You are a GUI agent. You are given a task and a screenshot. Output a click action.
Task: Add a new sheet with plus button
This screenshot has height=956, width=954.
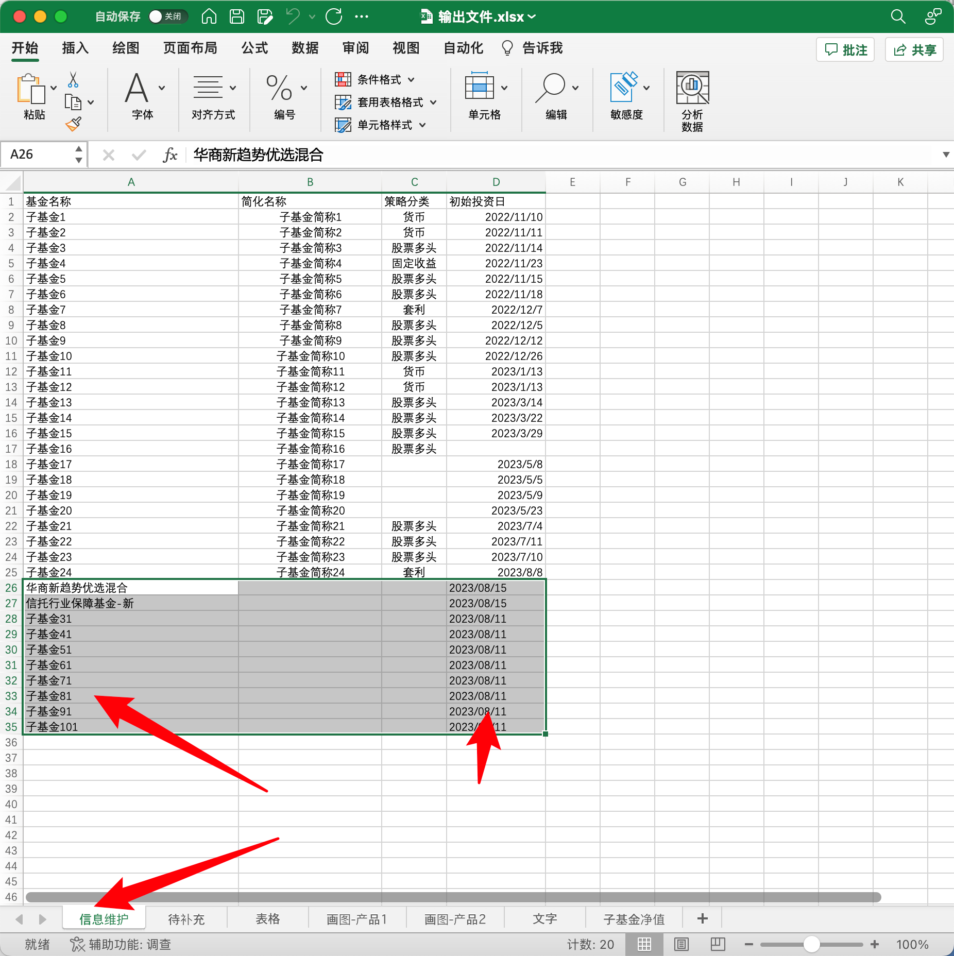(703, 918)
